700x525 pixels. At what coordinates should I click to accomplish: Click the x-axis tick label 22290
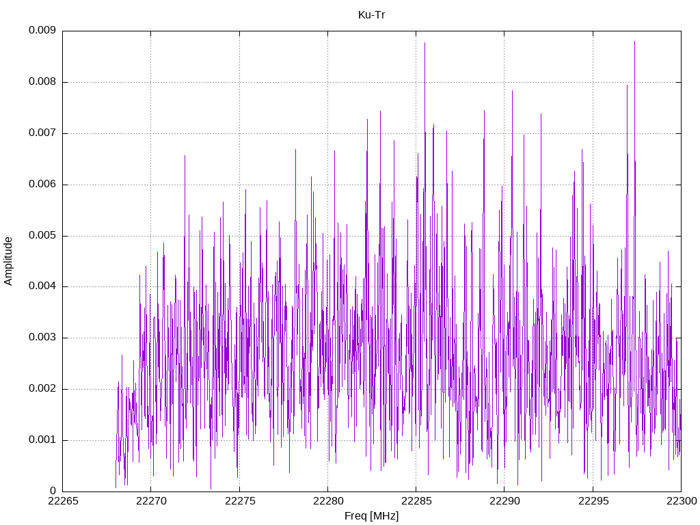coord(504,501)
